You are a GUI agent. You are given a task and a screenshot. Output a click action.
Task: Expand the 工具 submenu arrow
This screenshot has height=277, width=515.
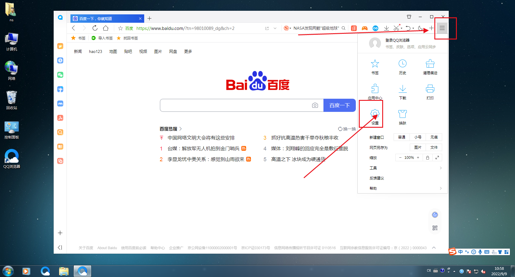[x=441, y=168]
